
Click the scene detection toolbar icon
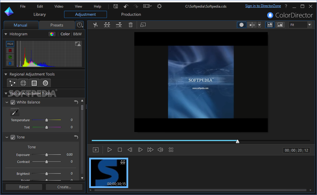[x=107, y=25]
